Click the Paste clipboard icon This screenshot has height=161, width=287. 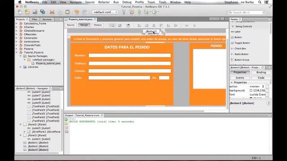coord(67,12)
